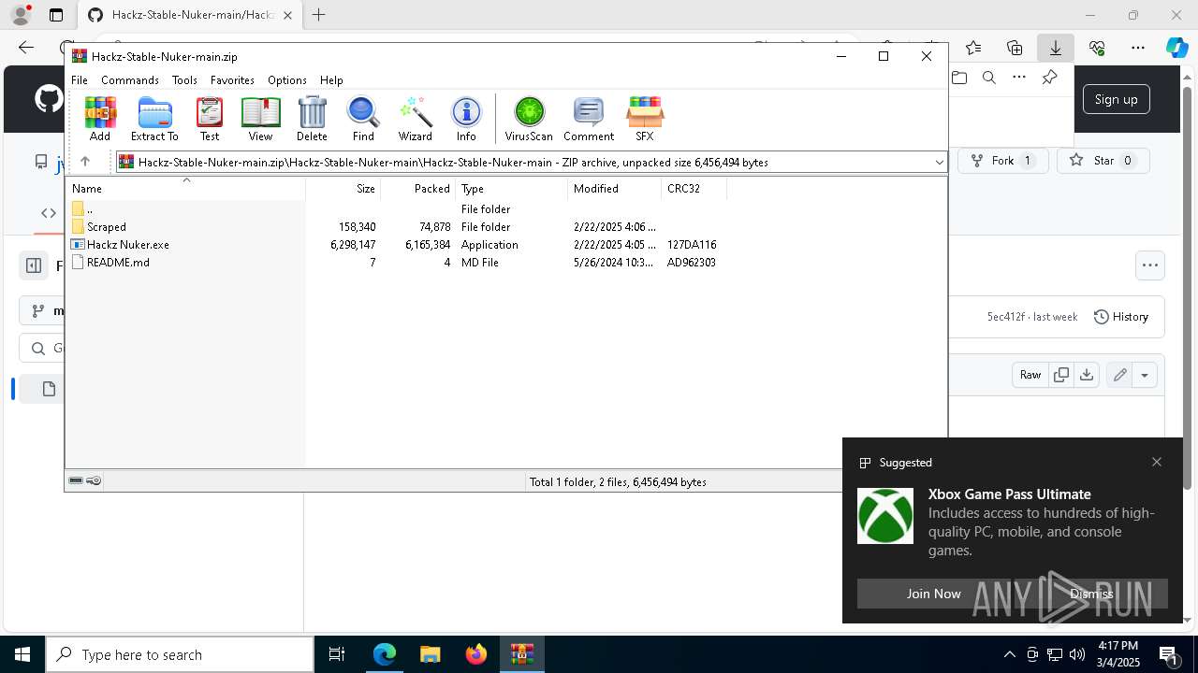Click the View file icon
This screenshot has width=1198, height=673.
[260, 119]
